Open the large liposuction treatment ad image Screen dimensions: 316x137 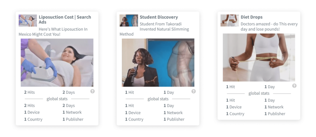[57, 63]
